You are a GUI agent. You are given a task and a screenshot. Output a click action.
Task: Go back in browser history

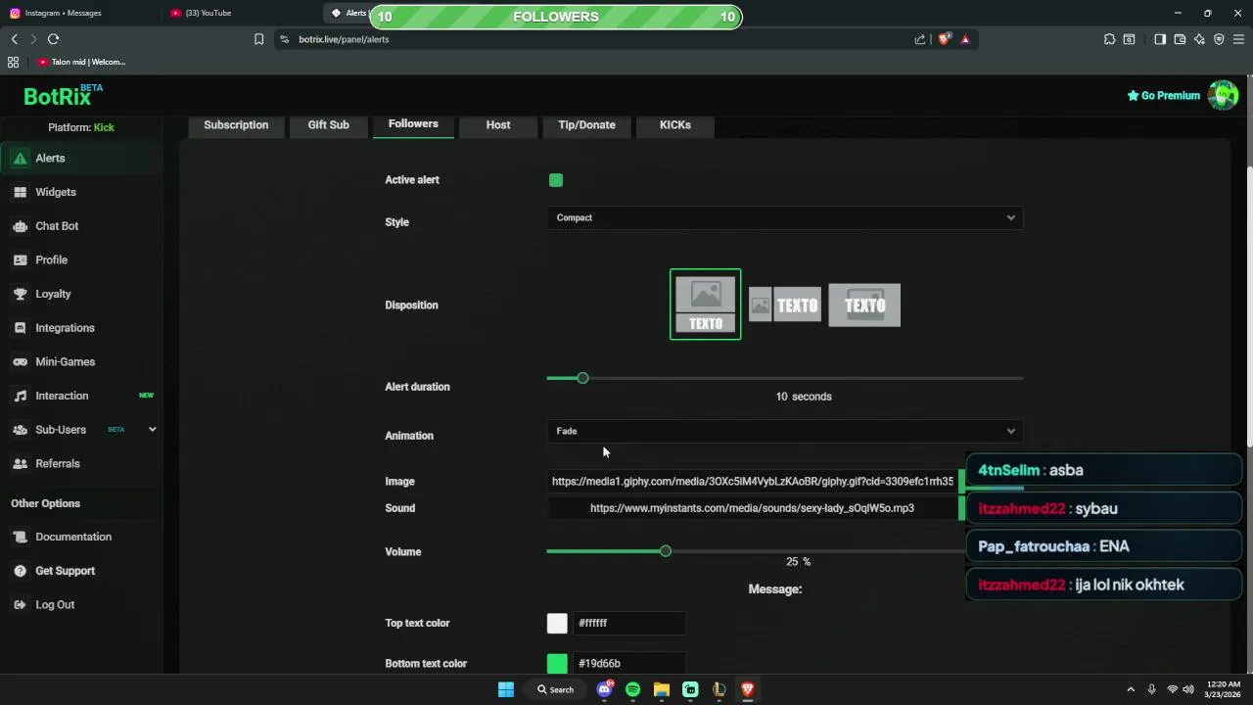point(15,39)
